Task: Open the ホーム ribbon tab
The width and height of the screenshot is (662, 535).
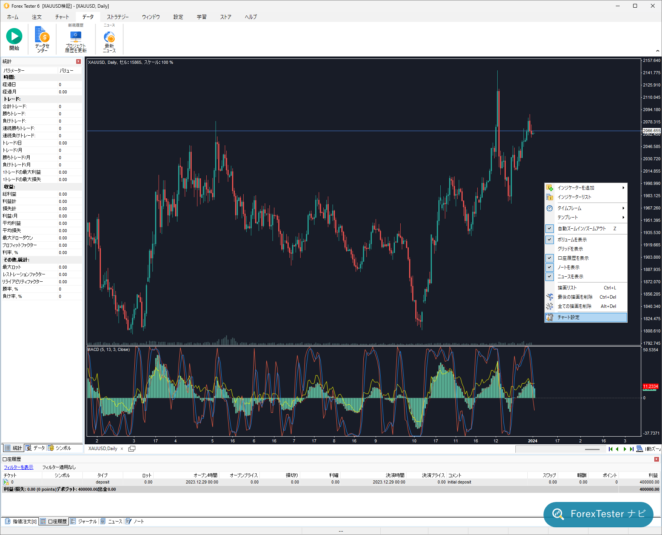Action: tap(13, 17)
